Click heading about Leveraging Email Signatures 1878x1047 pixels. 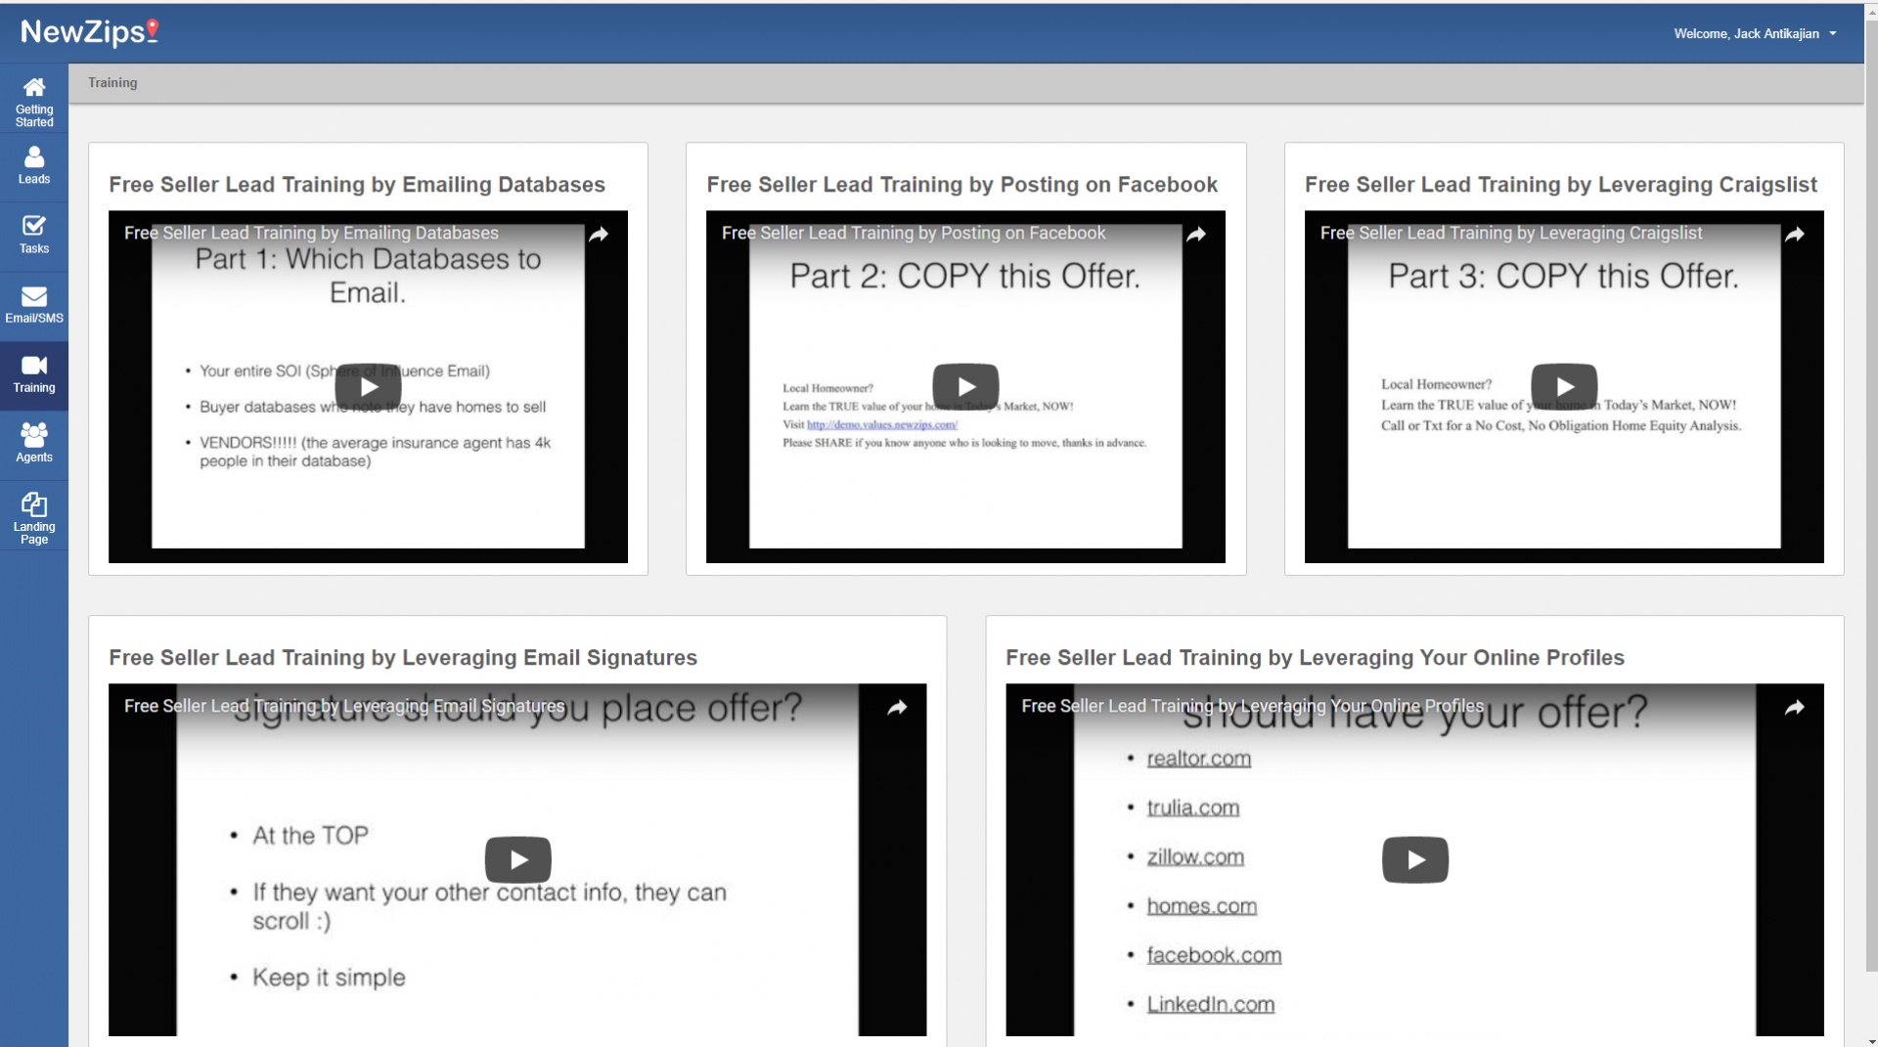point(403,658)
